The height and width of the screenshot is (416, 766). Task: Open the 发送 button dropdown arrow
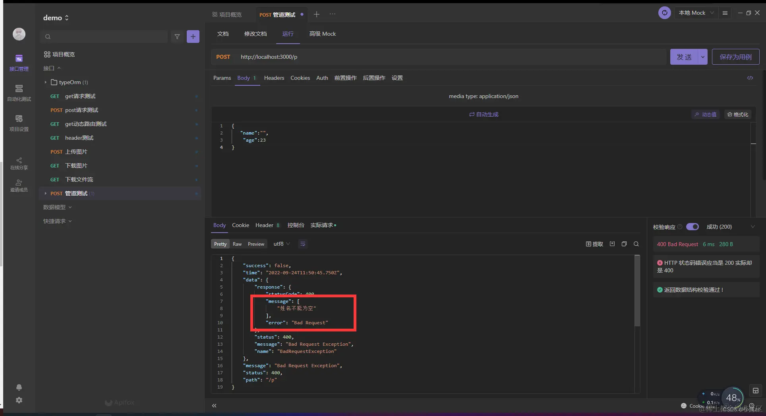click(x=702, y=57)
